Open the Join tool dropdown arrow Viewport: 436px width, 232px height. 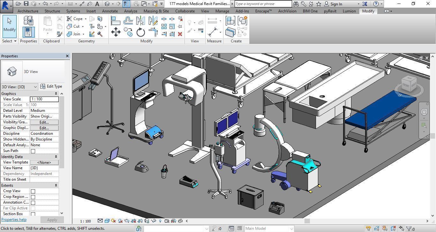(x=84, y=34)
